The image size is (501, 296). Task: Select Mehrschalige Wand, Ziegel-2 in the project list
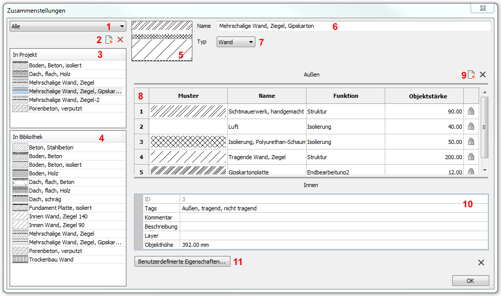68,100
